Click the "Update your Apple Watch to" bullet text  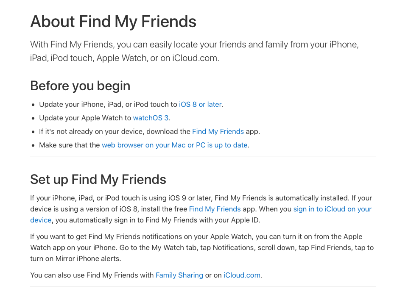click(85, 118)
